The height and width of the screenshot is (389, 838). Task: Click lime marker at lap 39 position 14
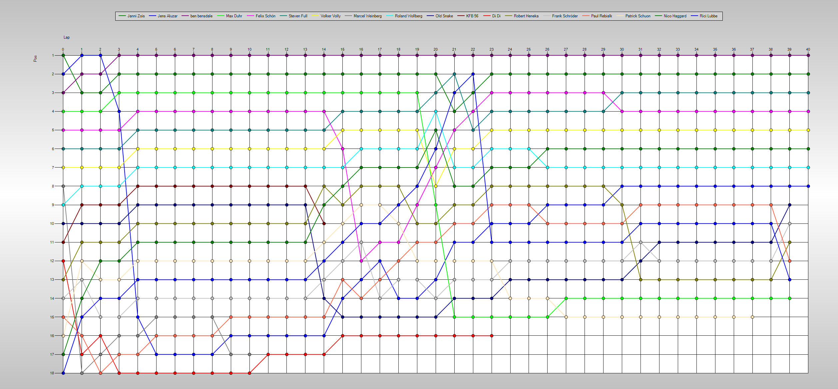tap(789, 298)
